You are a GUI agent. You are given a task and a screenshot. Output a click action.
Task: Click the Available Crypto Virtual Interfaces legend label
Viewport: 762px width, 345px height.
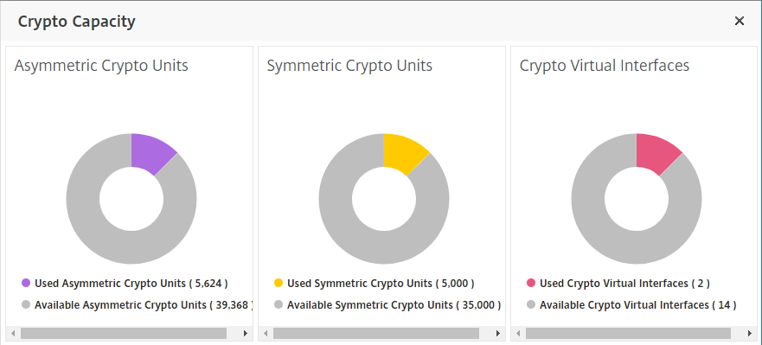tap(638, 305)
